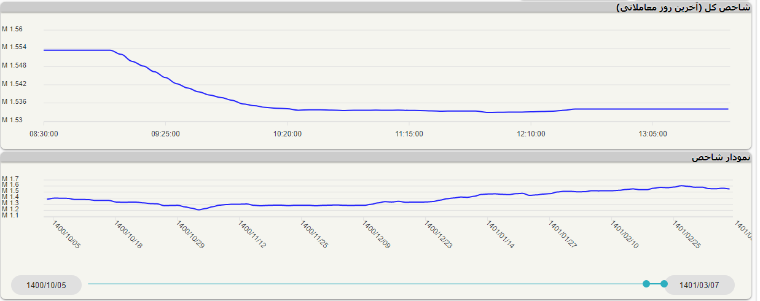Screen dimensions: 760x301
Task: Select the 1401/01/14 date axis label
Action: click(500, 235)
